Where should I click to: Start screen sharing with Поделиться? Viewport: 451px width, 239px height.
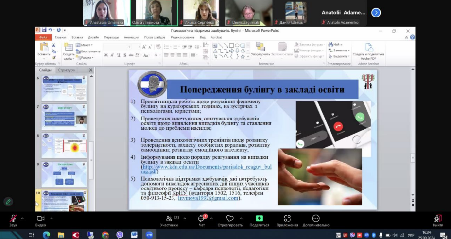259,221
